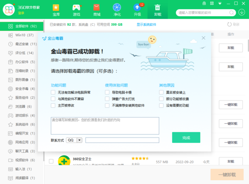
Task: Click the 系统组件 star icon
Action: tap(10, 125)
